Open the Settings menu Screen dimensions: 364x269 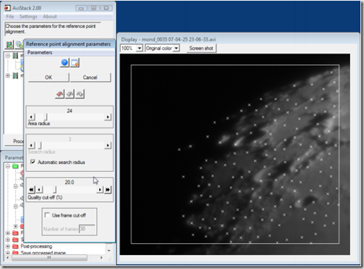point(28,17)
